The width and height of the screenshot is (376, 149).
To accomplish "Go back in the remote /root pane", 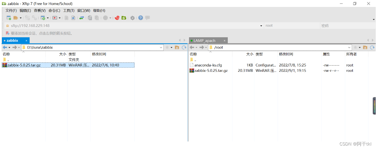I will point(192,47).
